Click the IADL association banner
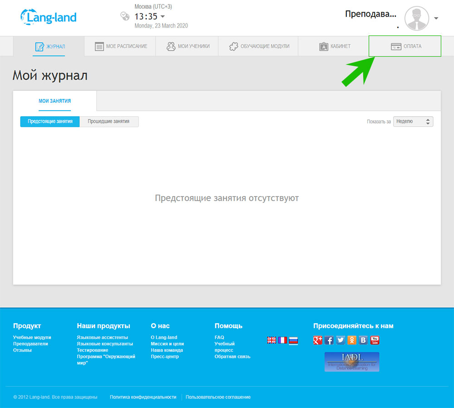 tap(351, 362)
